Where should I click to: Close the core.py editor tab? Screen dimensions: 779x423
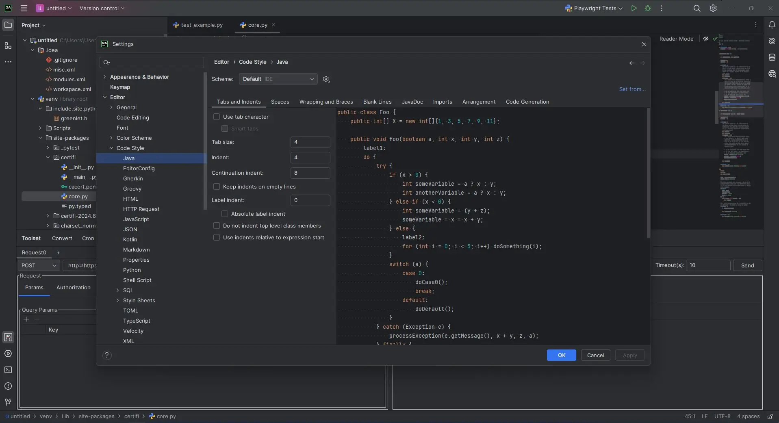click(273, 25)
